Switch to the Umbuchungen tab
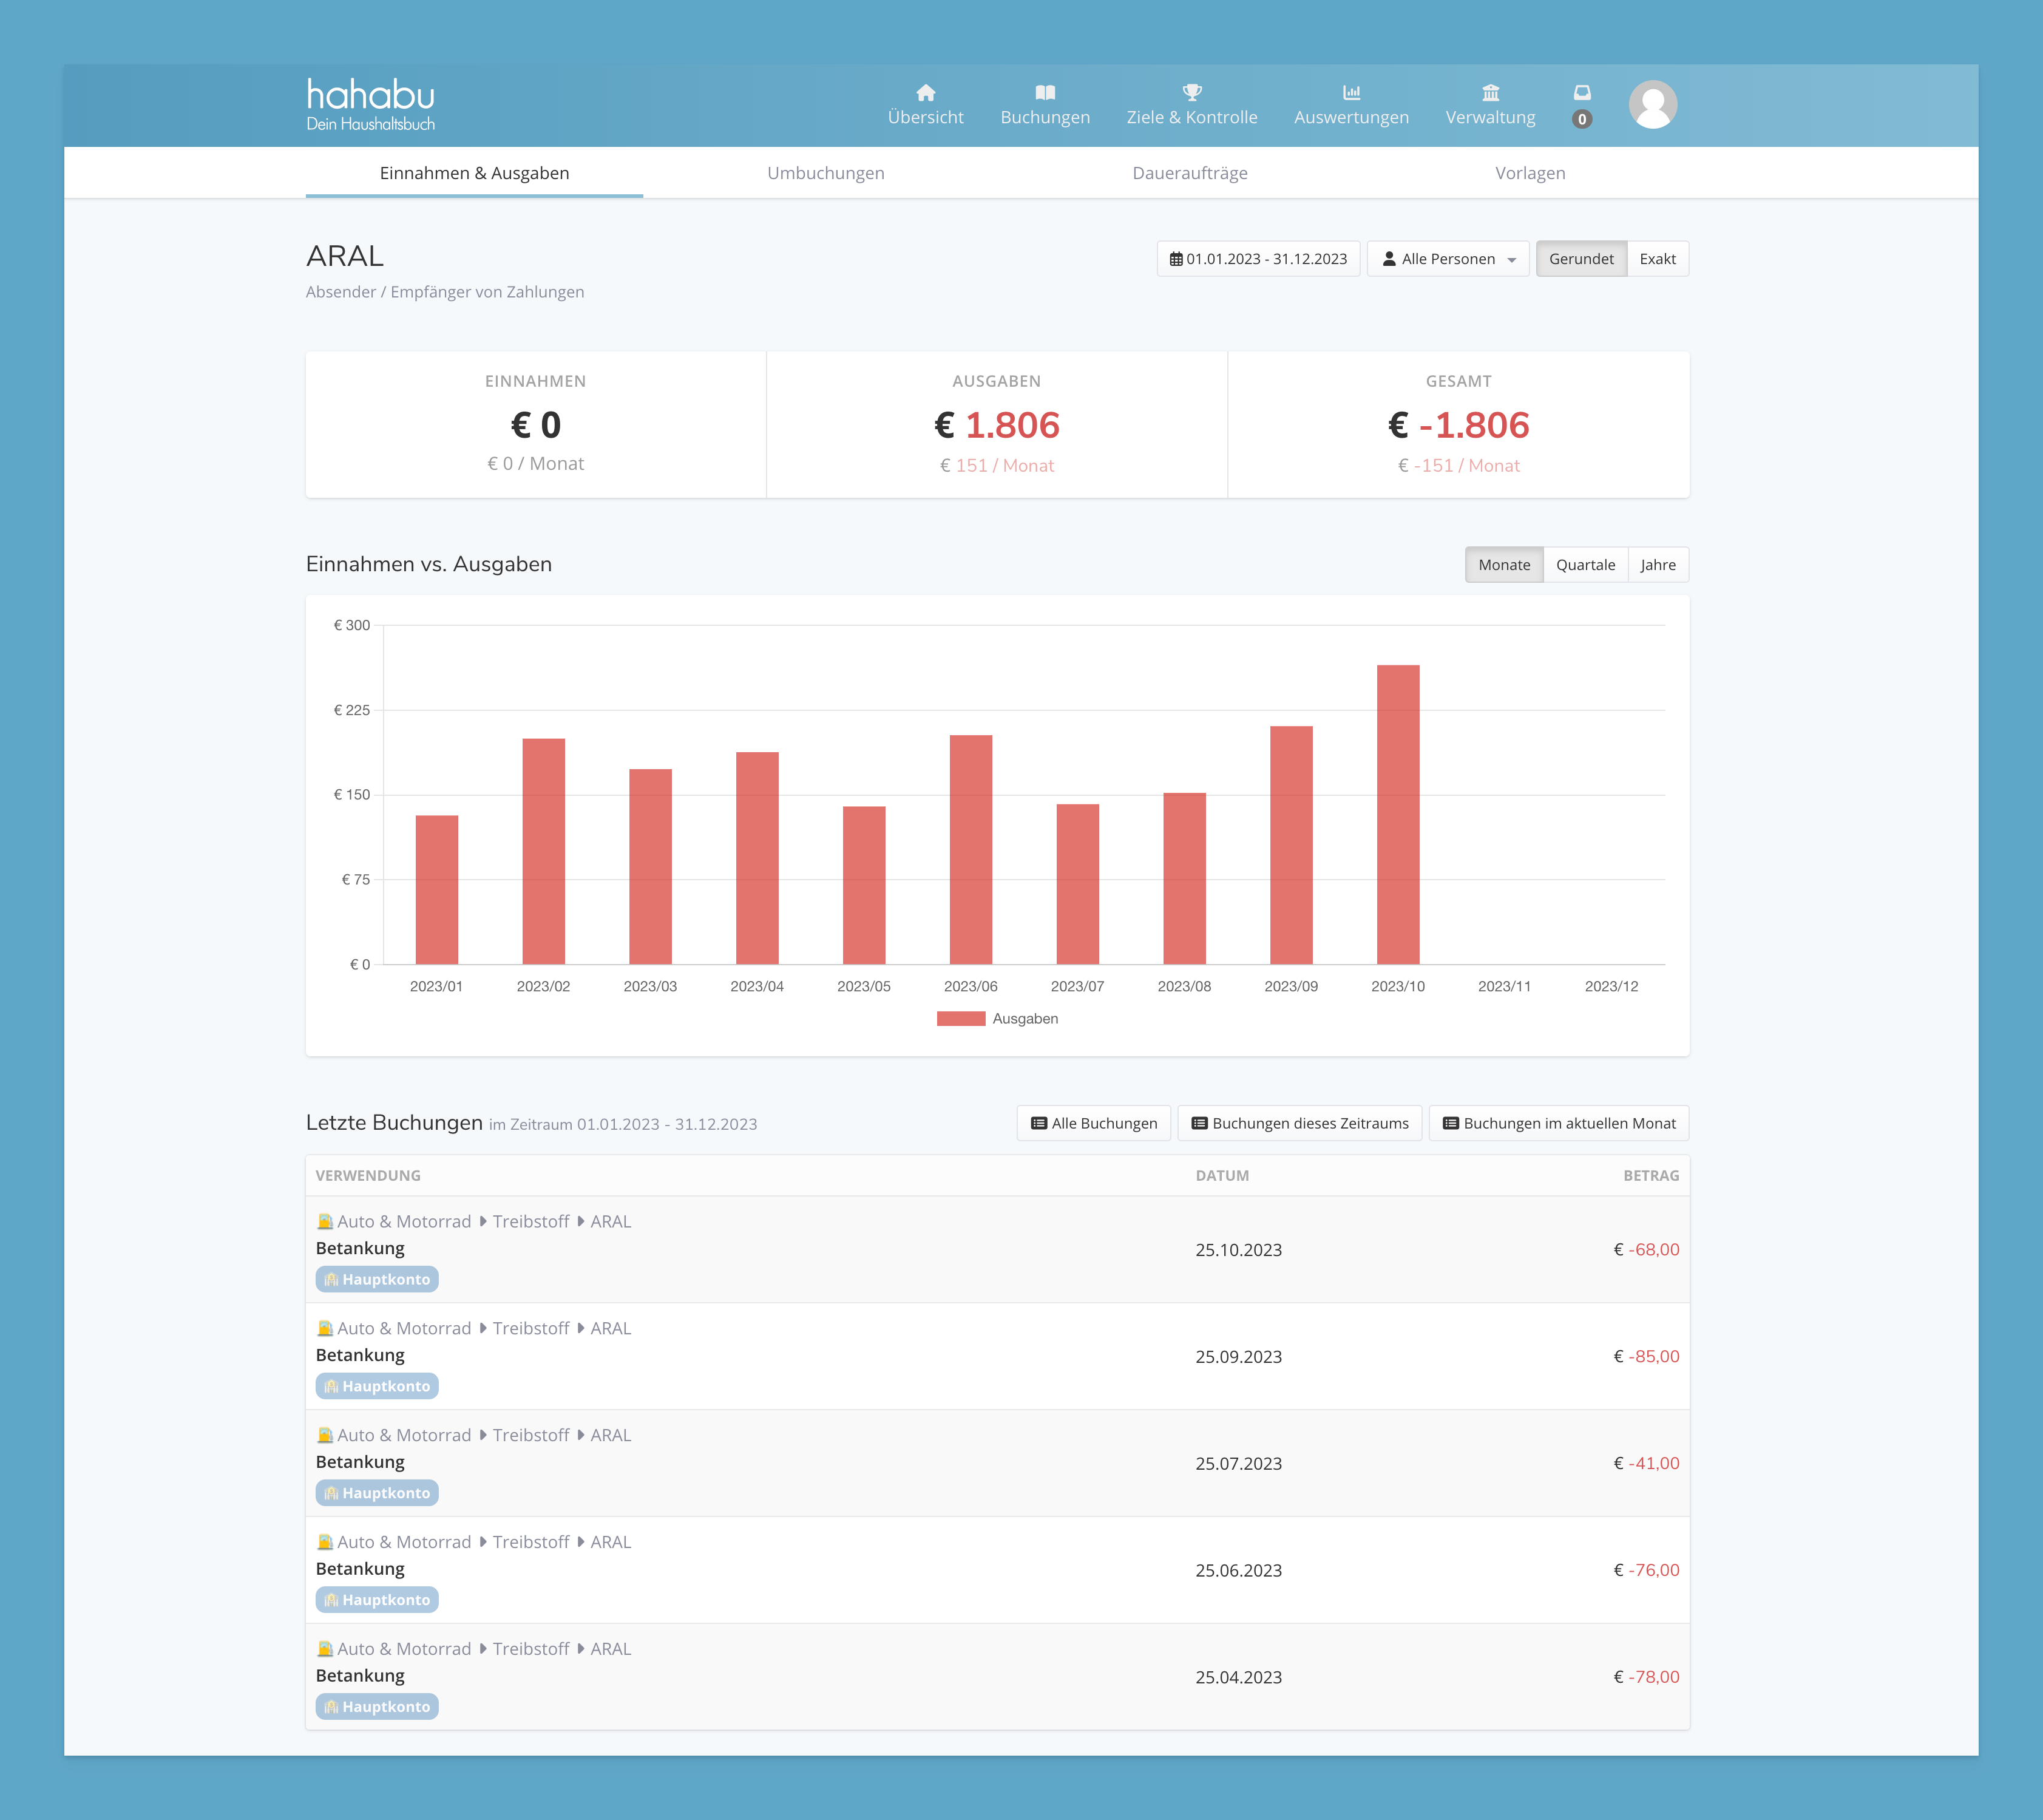Image resolution: width=2043 pixels, height=1820 pixels. click(825, 173)
